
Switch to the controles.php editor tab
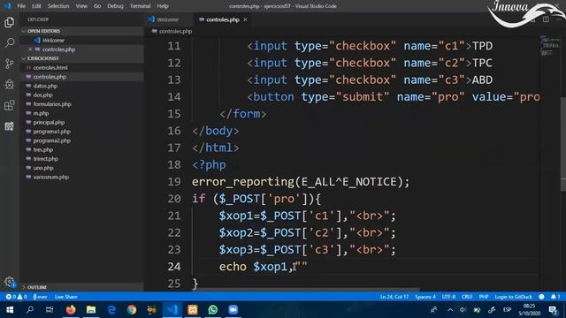223,19
